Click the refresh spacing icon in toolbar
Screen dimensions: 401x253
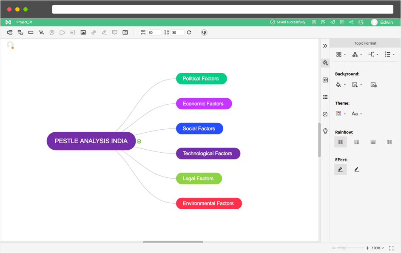pos(189,32)
